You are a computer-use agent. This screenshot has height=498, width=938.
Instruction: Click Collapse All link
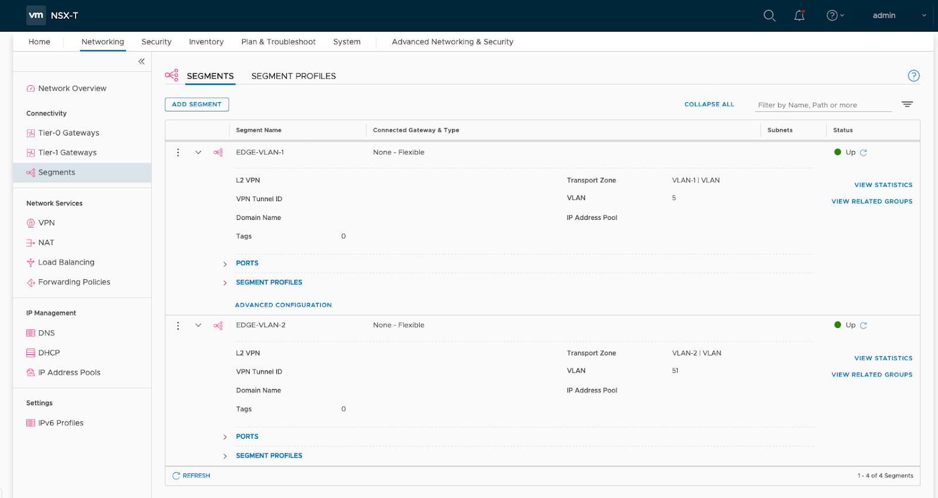709,104
